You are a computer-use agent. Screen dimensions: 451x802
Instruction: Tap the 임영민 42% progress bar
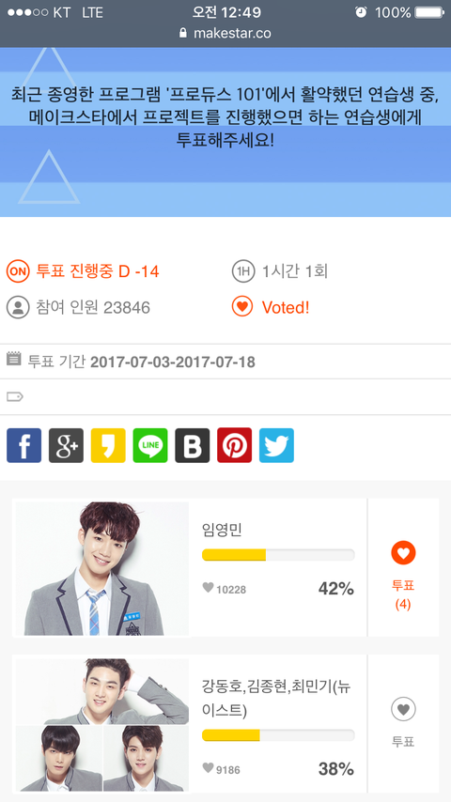point(278,555)
